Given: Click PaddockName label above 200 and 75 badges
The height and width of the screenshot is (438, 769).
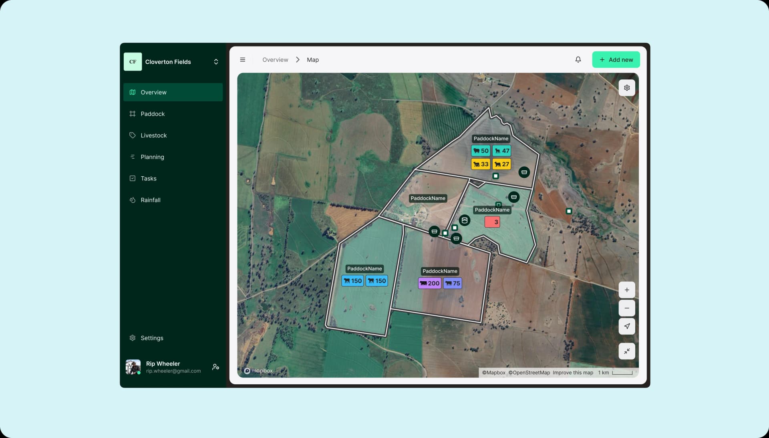Looking at the screenshot, I should point(440,271).
